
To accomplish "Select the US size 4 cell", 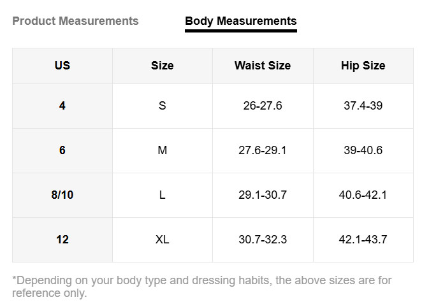I will click(62, 106).
